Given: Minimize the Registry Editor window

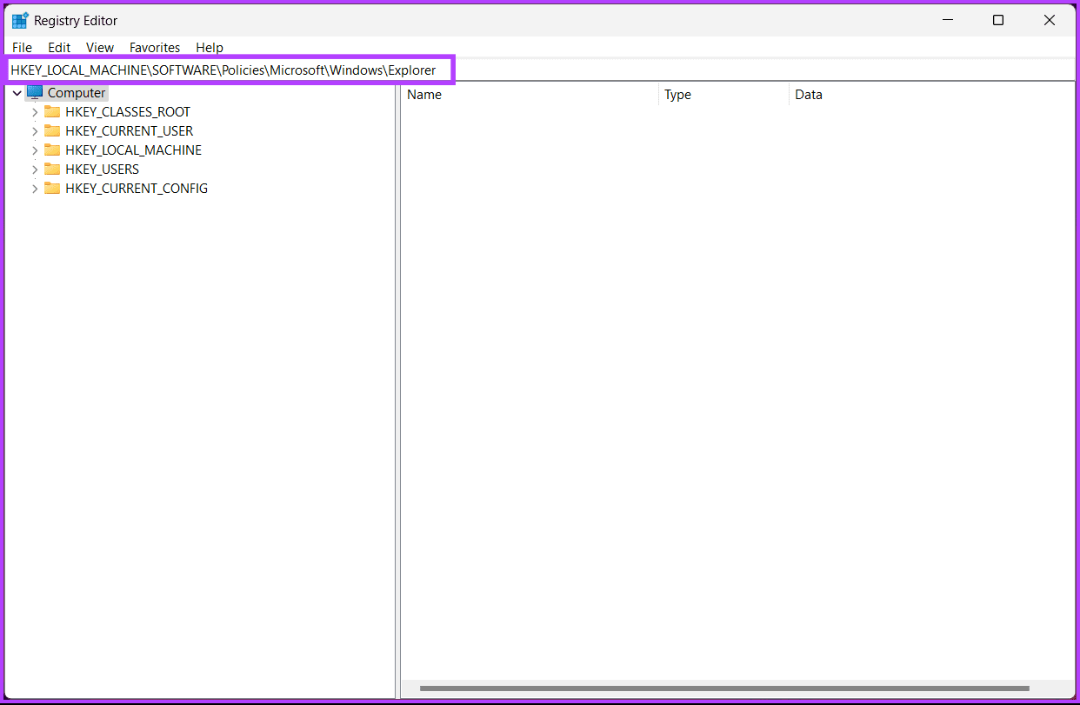Looking at the screenshot, I should (x=947, y=20).
